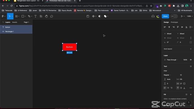Open component options dropdown arrow

tap(96, 16)
